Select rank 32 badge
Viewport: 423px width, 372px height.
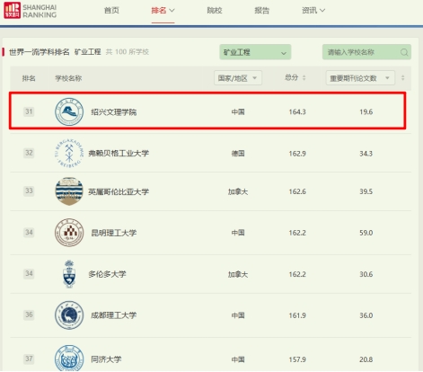pyautogui.click(x=29, y=153)
